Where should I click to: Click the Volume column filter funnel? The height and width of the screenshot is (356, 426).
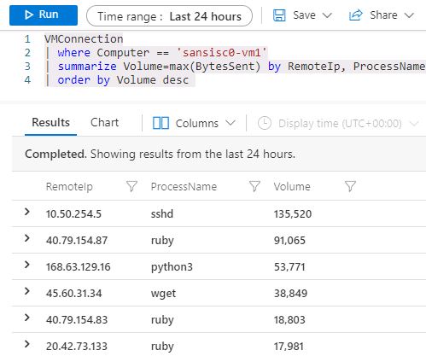tap(350, 186)
